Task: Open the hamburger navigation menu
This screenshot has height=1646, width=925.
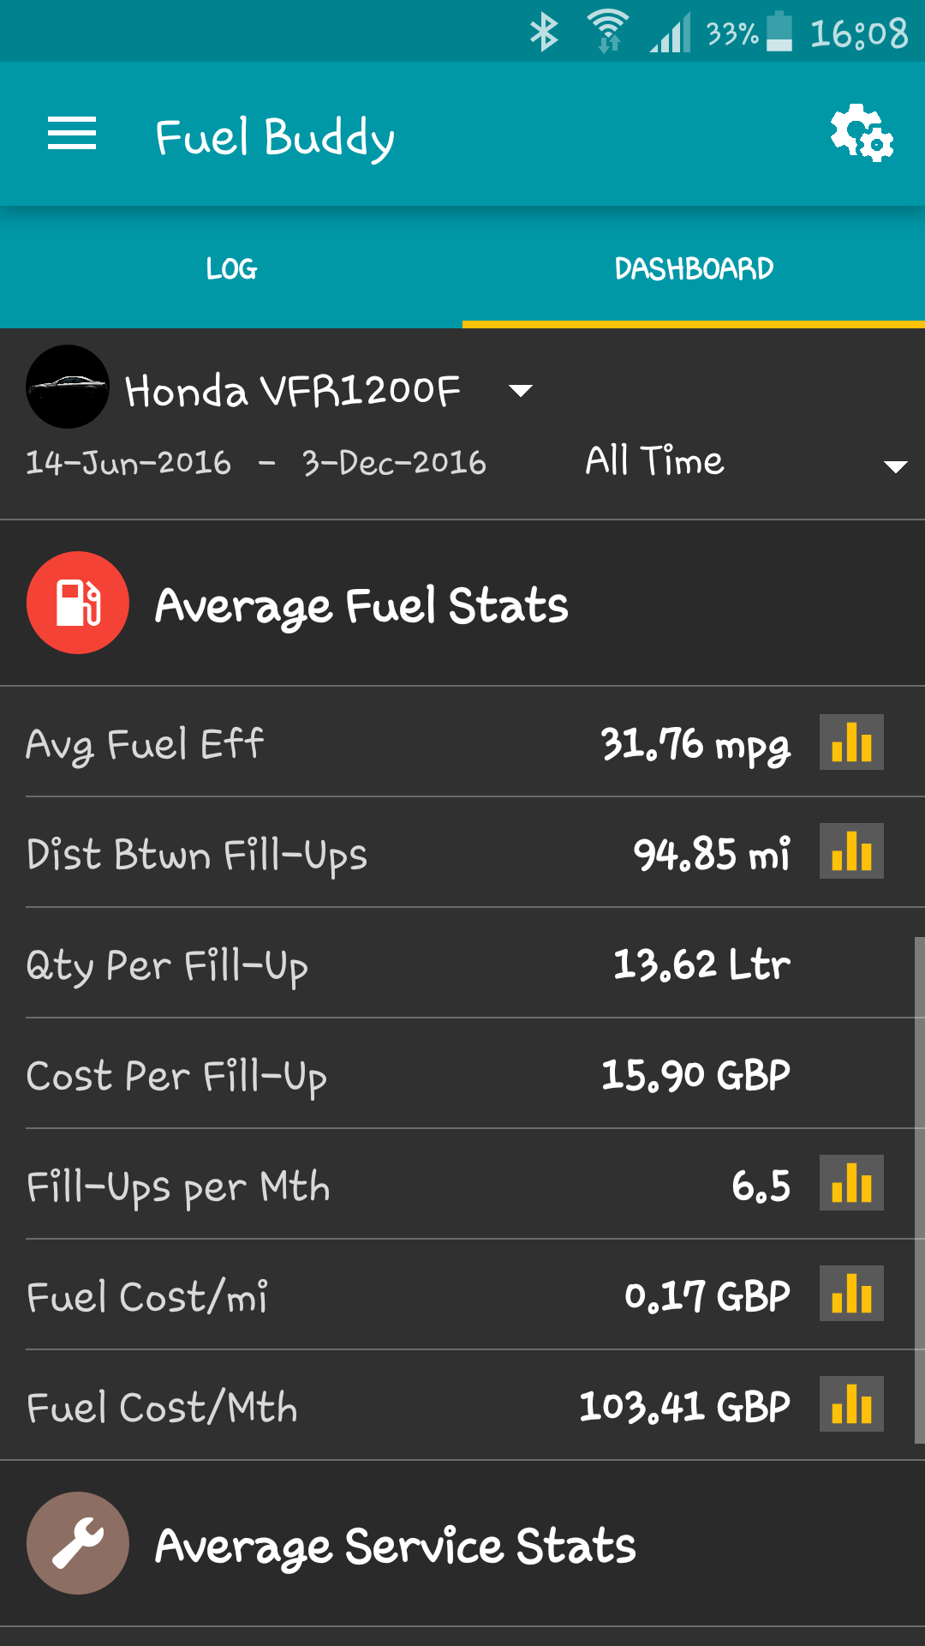Action: point(72,135)
